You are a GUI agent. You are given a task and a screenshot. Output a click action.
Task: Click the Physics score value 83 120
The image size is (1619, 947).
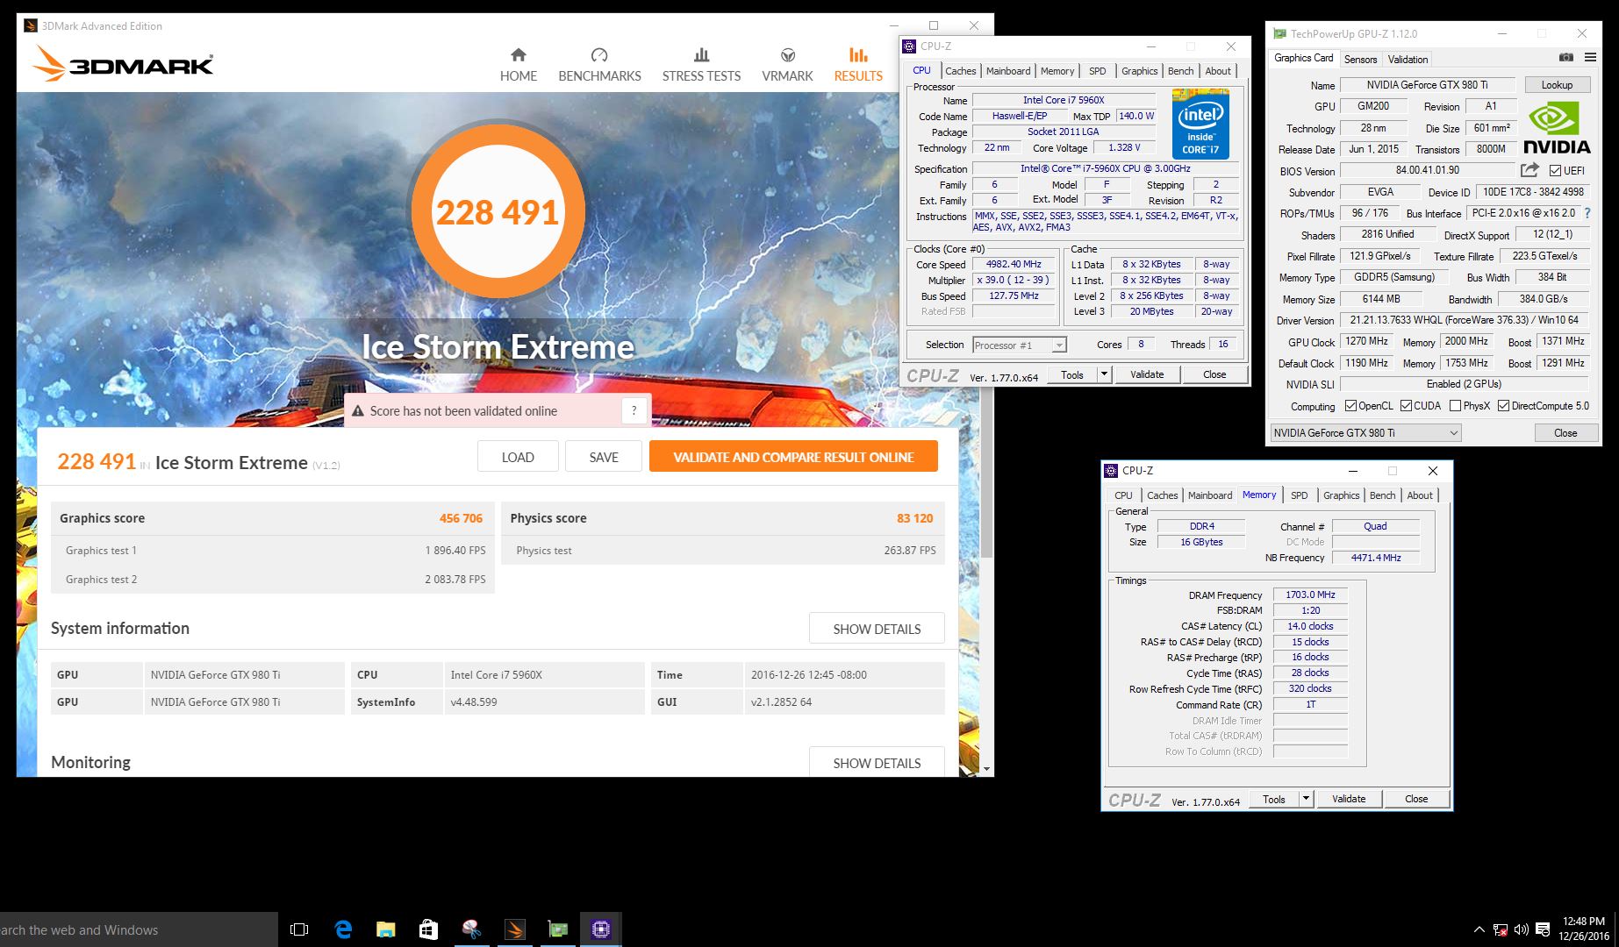[914, 518]
